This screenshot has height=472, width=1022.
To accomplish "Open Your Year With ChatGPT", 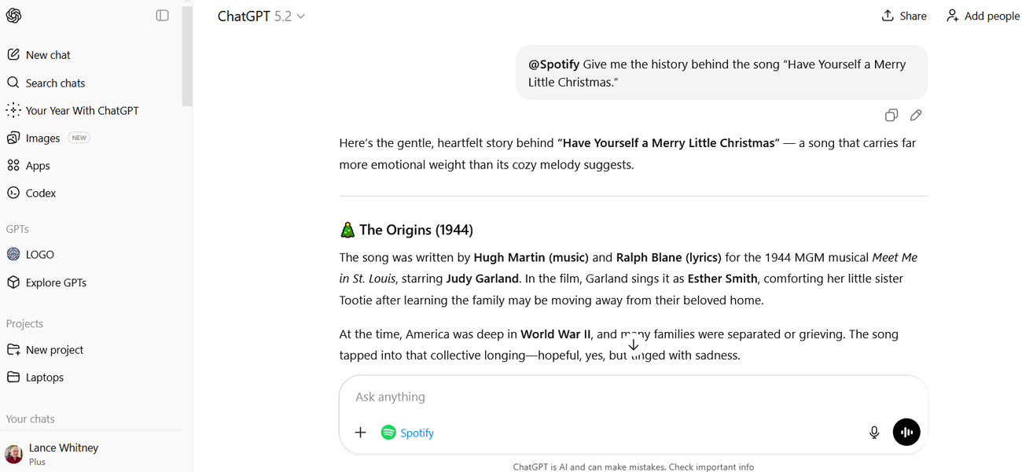I will [x=81, y=110].
